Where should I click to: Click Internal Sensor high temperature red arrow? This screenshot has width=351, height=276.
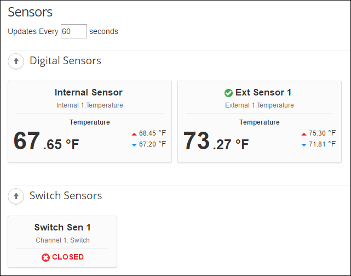coord(134,133)
